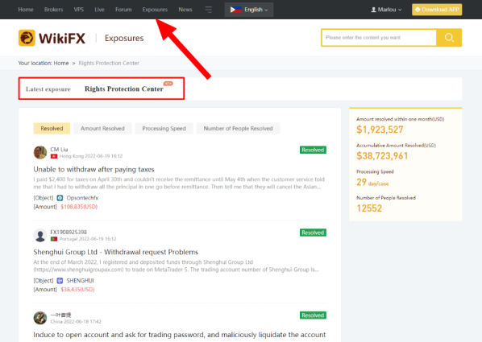Click the Download APP button

[x=437, y=10]
